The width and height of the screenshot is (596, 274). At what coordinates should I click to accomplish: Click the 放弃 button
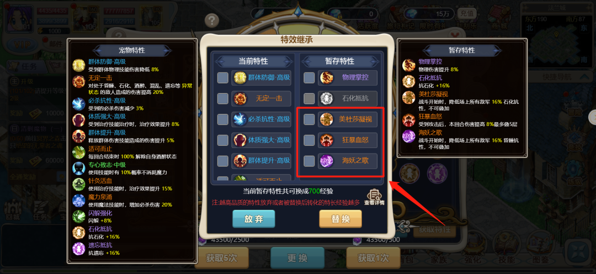[253, 218]
